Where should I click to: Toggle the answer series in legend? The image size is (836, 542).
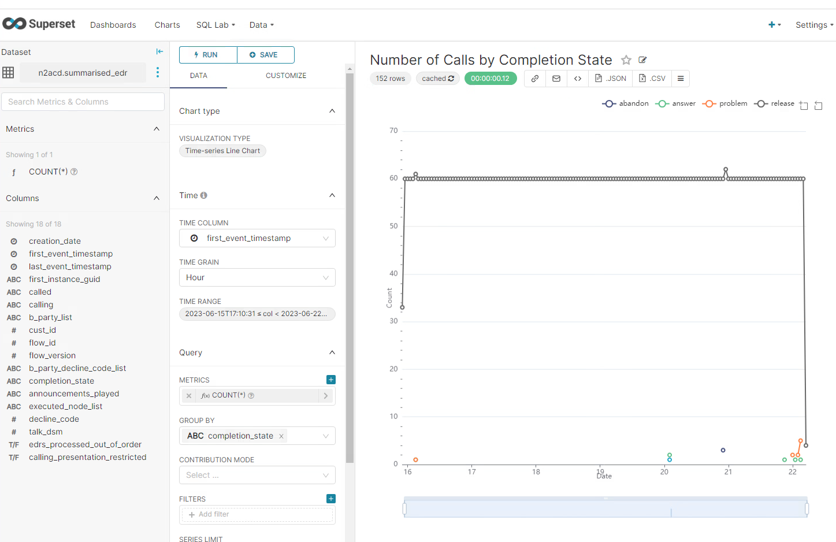point(675,103)
